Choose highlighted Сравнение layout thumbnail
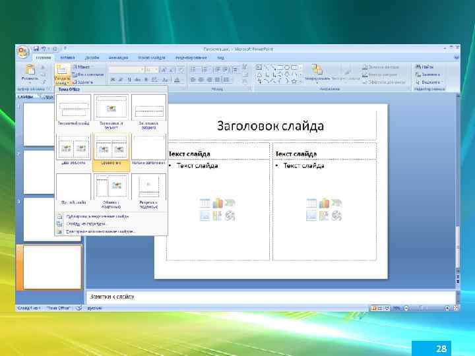The image size is (475, 356). coord(111,152)
